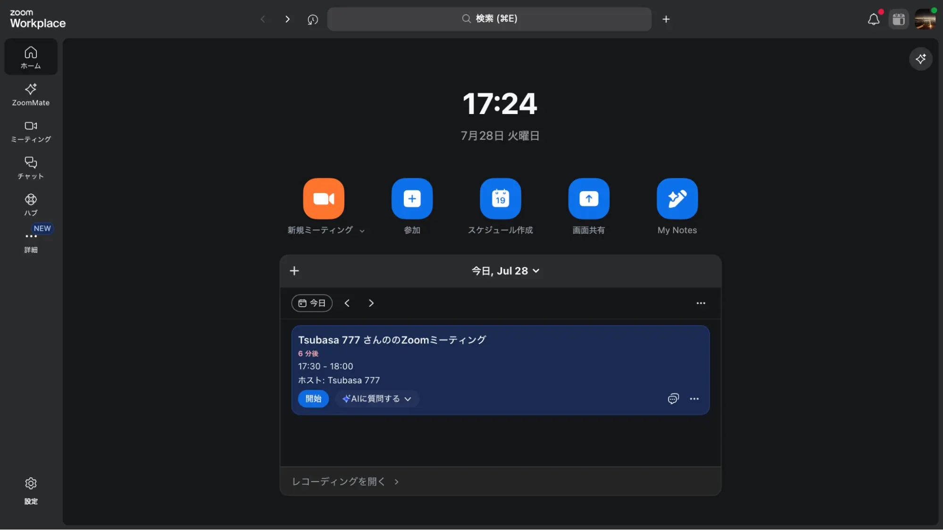Open スケジュール作成 calendar icon

[500, 198]
